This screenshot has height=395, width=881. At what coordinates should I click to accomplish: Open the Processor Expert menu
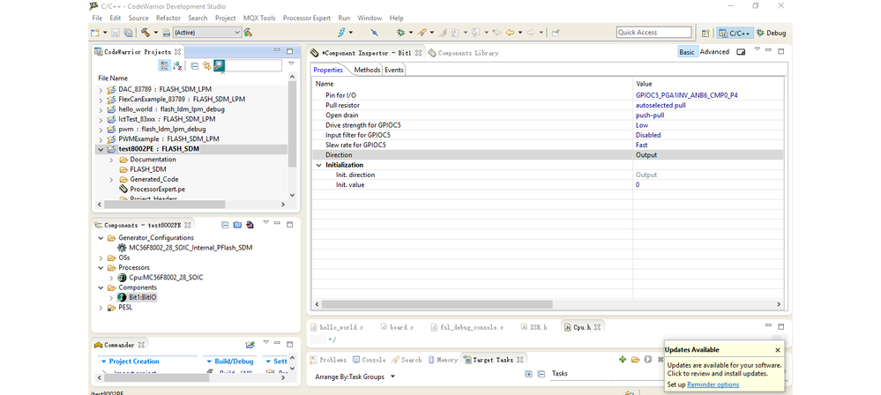click(307, 18)
